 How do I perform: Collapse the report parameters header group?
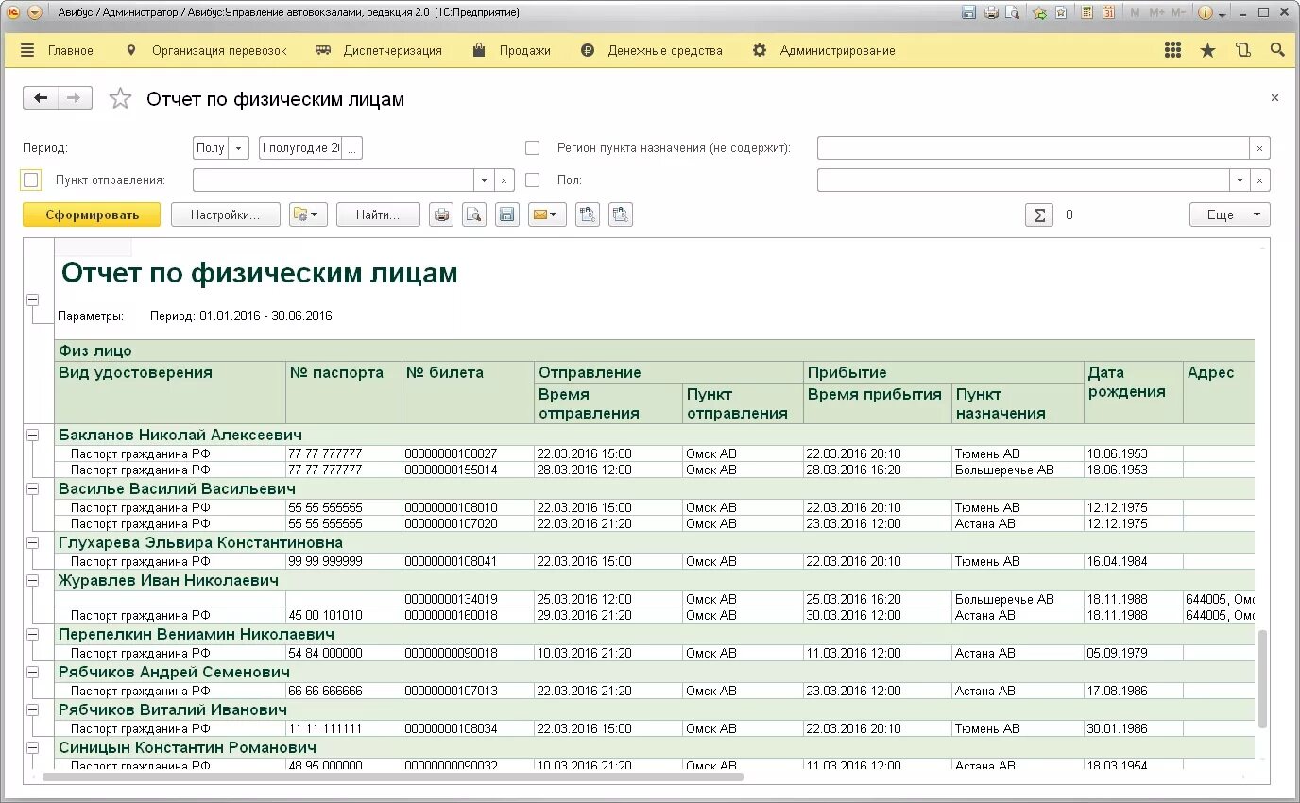click(33, 299)
